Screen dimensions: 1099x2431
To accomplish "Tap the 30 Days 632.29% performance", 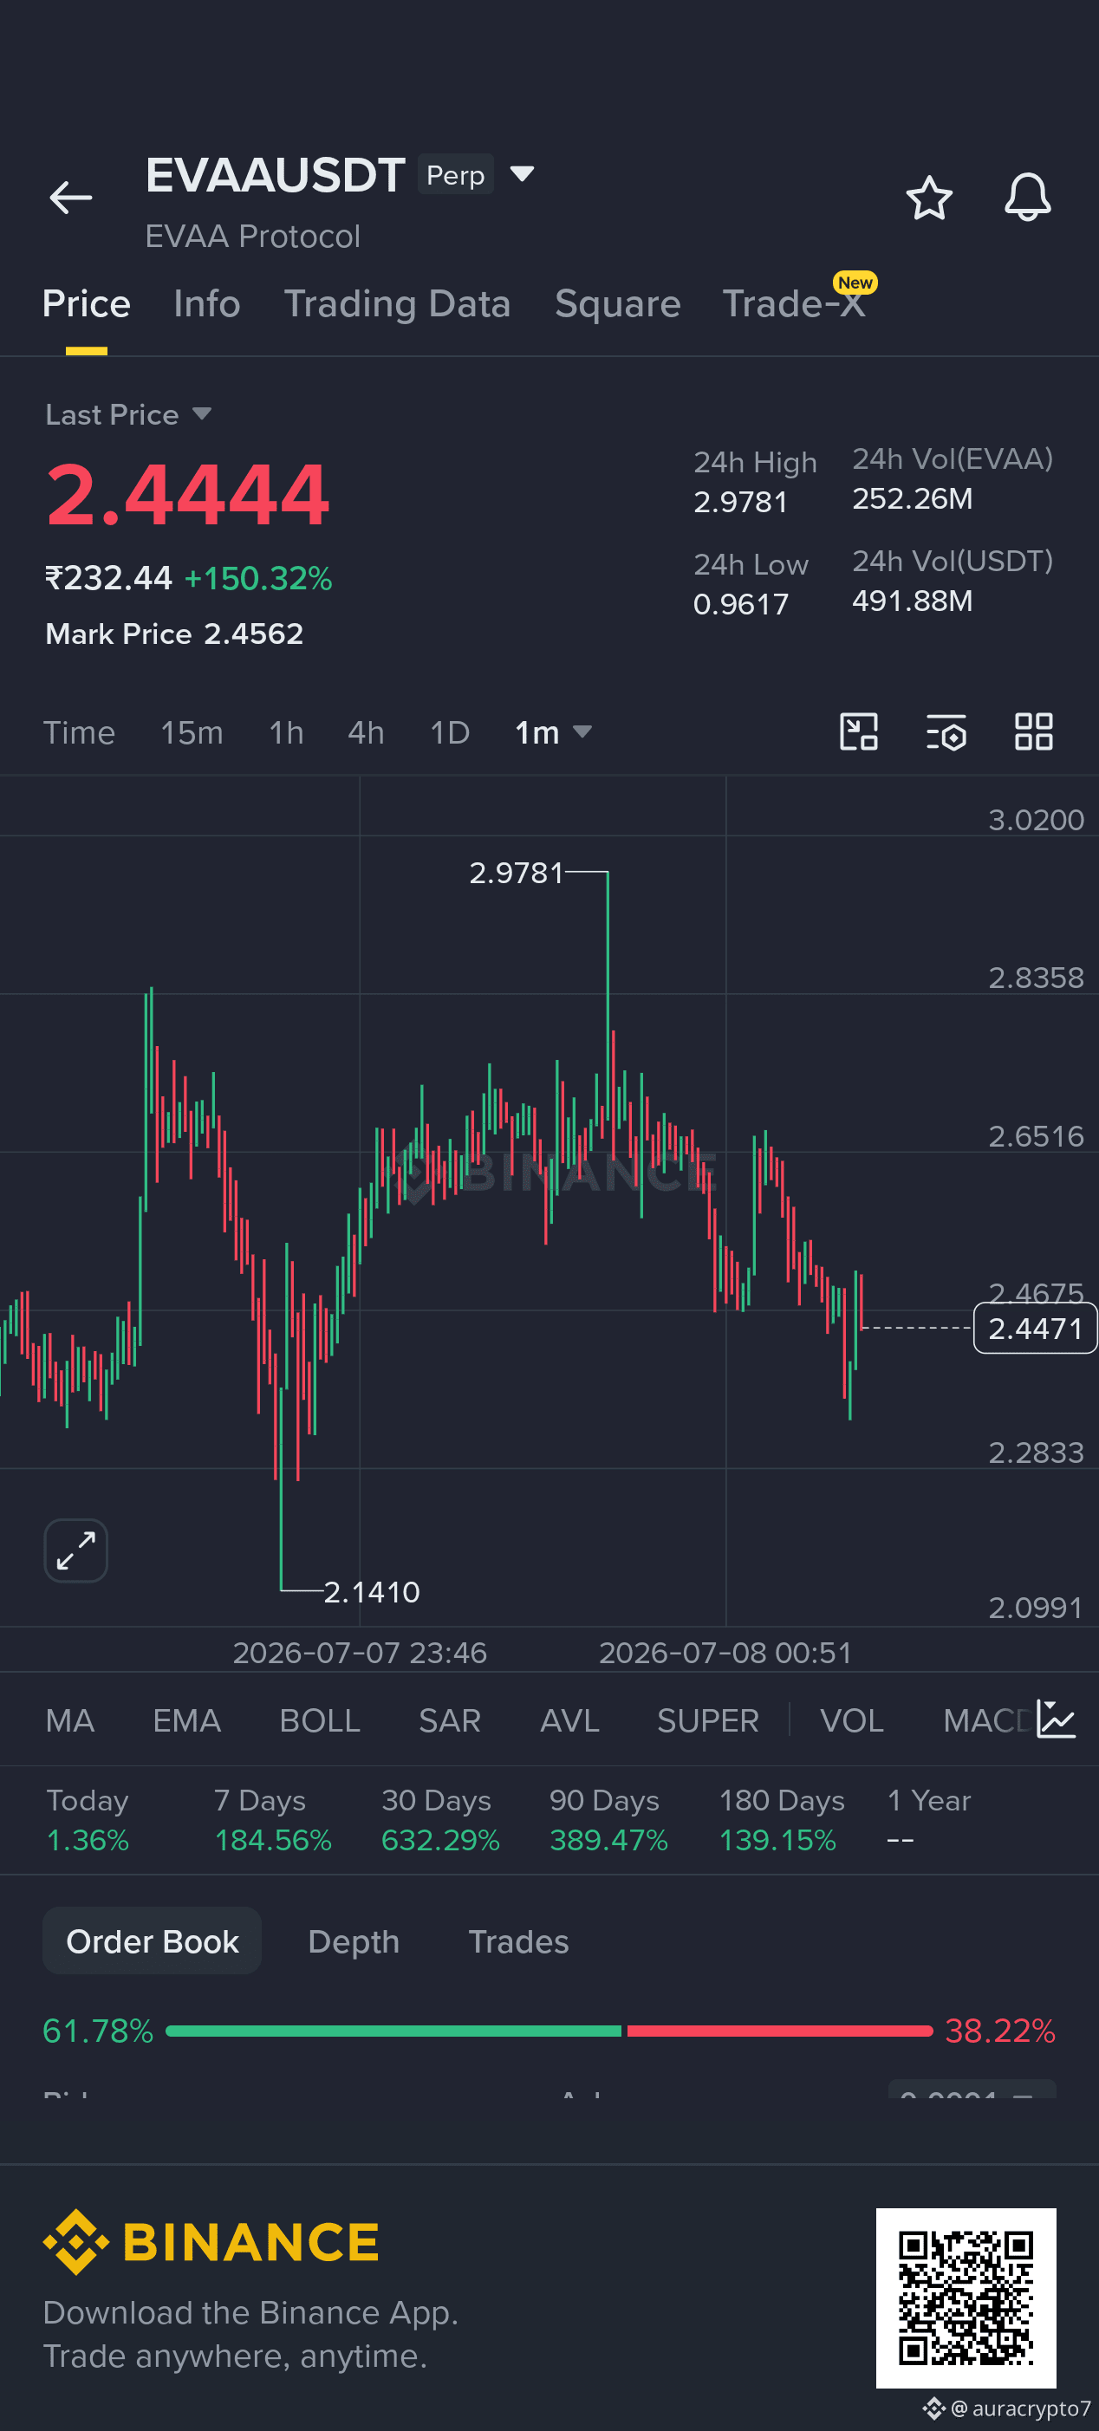I will [440, 1819].
